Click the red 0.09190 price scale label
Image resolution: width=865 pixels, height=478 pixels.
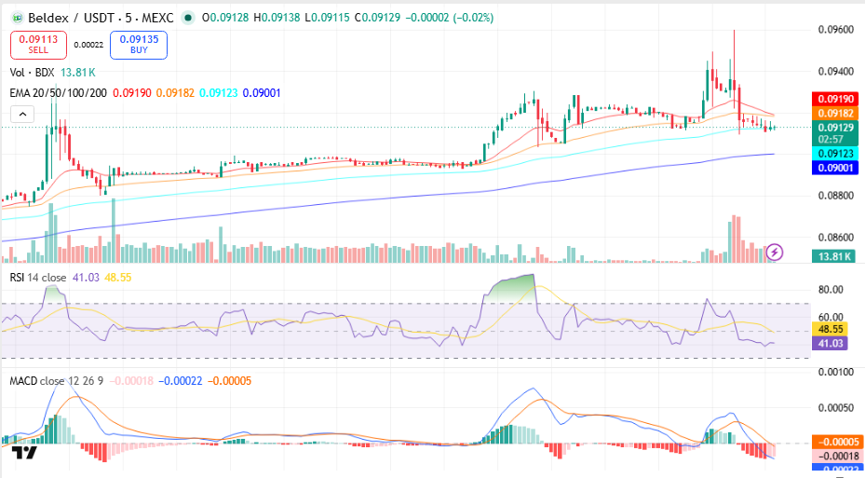click(835, 99)
